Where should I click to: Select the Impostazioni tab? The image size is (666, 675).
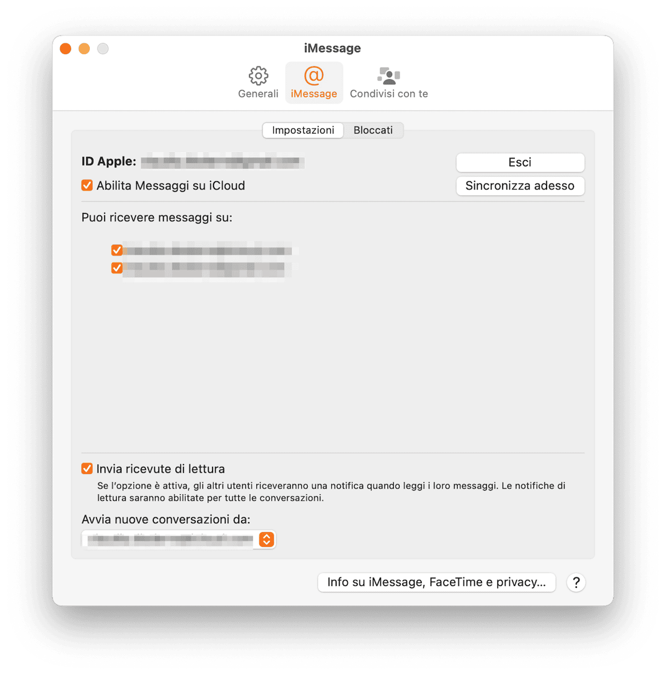[x=303, y=130]
